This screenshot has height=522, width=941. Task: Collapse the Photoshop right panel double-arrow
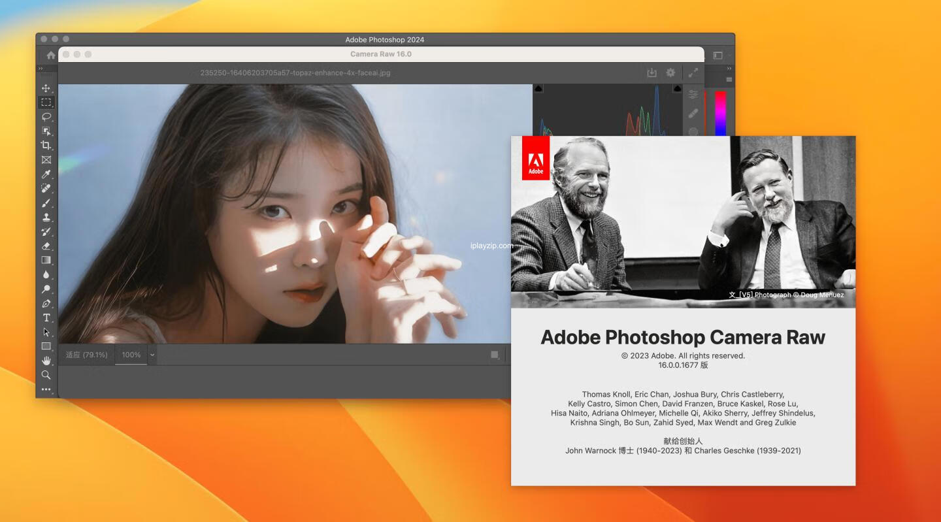729,69
